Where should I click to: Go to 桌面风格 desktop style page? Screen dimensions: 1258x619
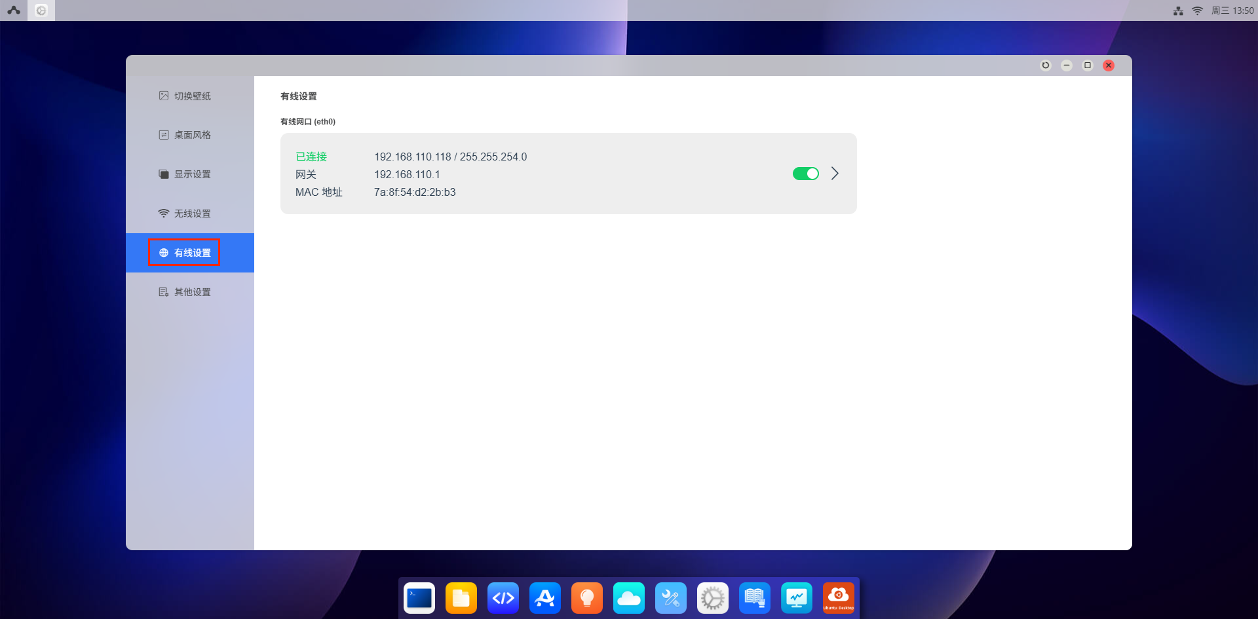pos(185,135)
